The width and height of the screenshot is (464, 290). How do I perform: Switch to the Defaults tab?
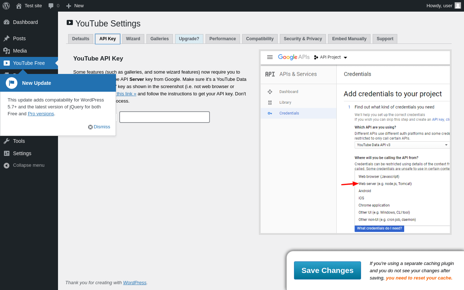click(x=80, y=39)
